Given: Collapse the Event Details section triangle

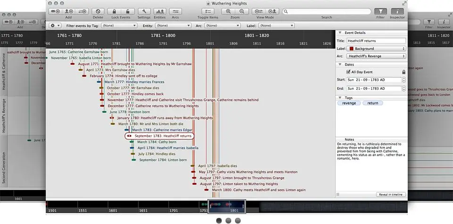Looking at the screenshot, I should pos(340,33).
